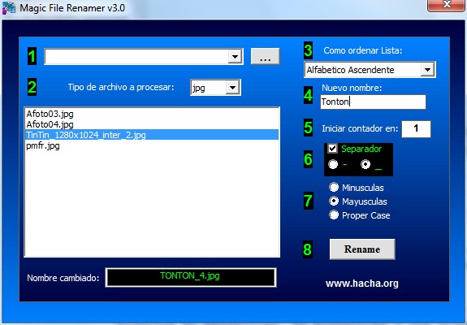Click the Rename button
The image size is (467, 325).
click(362, 249)
